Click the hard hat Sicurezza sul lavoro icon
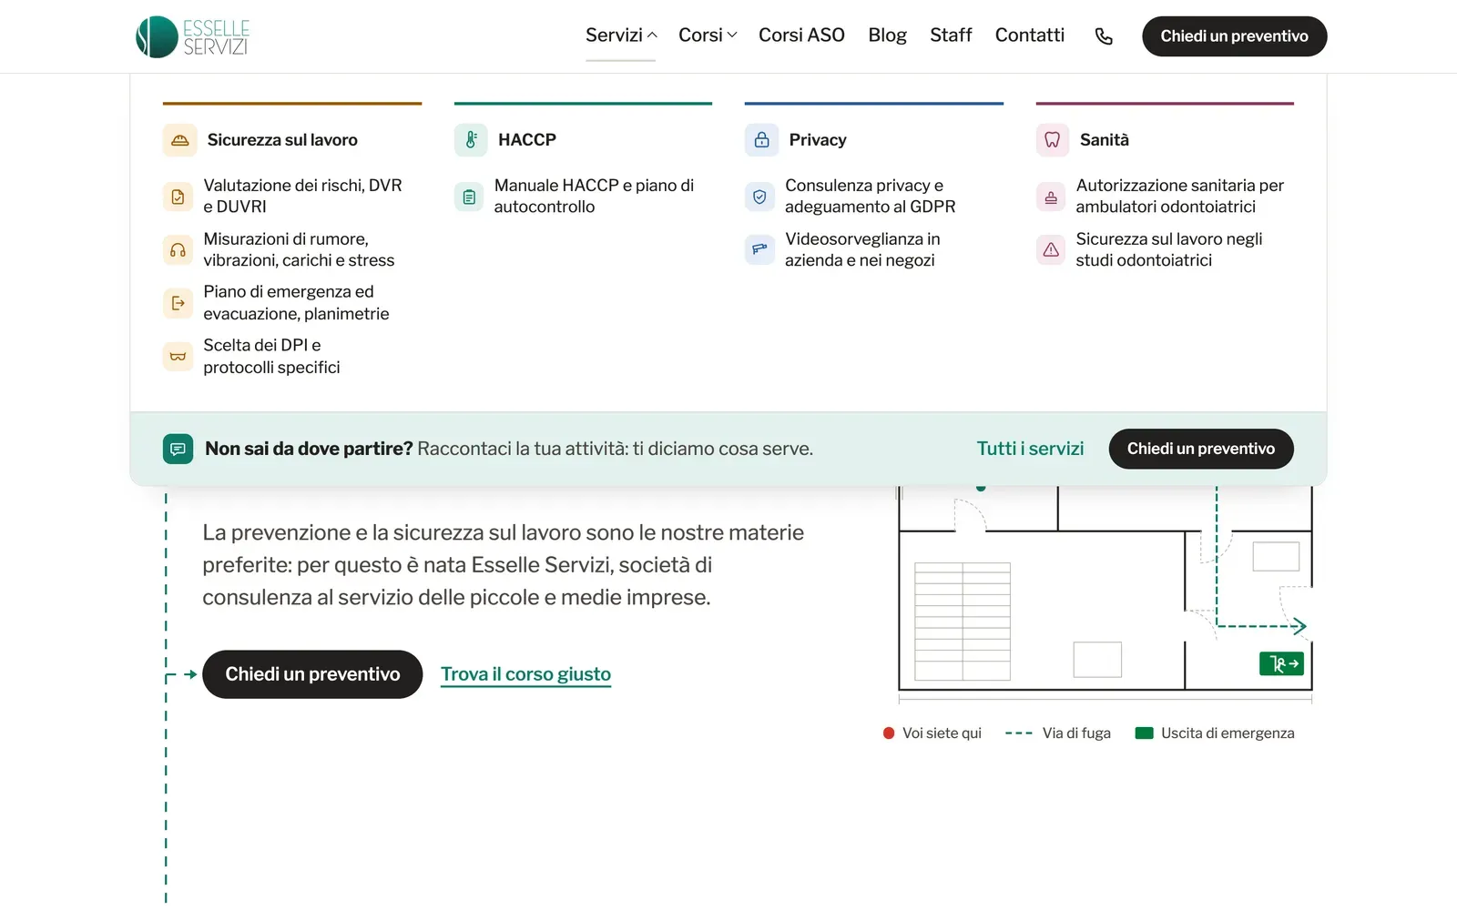The image size is (1457, 910). pyautogui.click(x=179, y=140)
